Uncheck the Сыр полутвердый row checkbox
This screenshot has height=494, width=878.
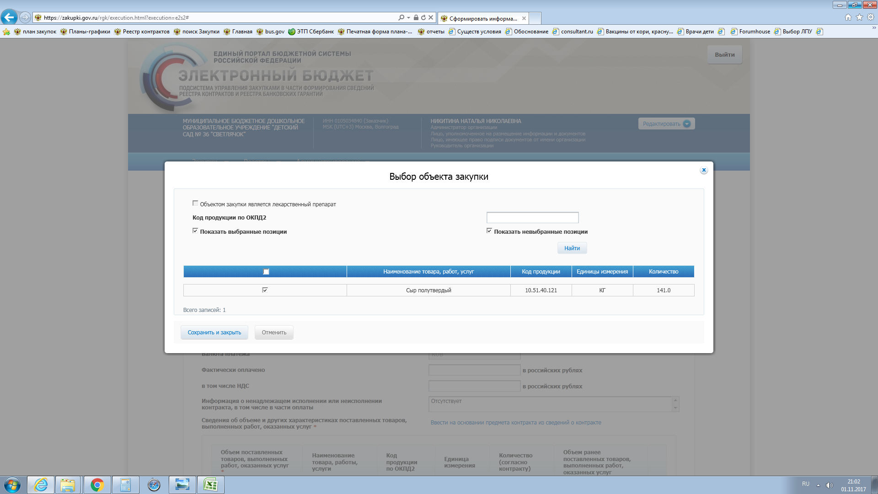click(x=265, y=290)
